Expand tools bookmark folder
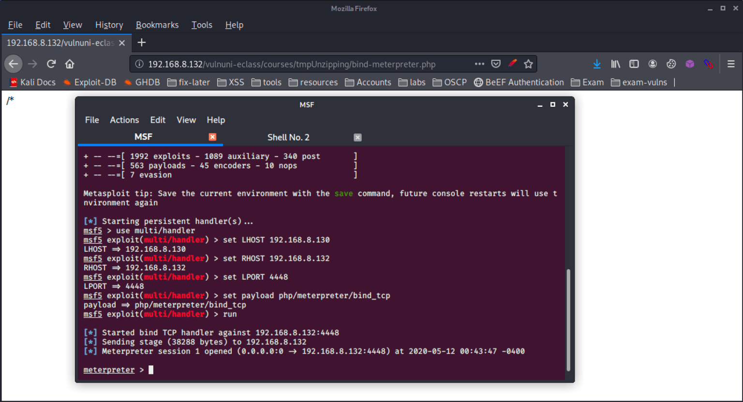Screen dimensions: 743x402 pos(266,82)
